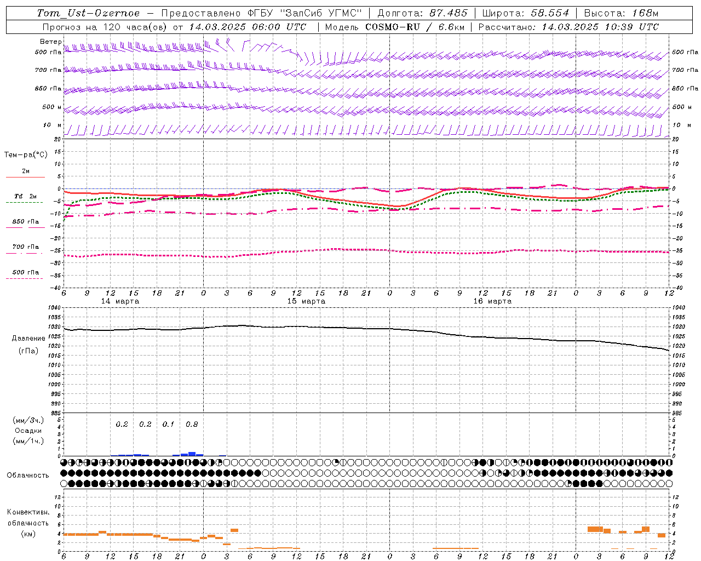701x561 pixels.
Task: Click the Ветер wind section label
Action: tap(50, 42)
